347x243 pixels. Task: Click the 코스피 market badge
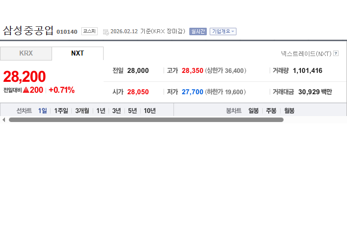coord(89,31)
